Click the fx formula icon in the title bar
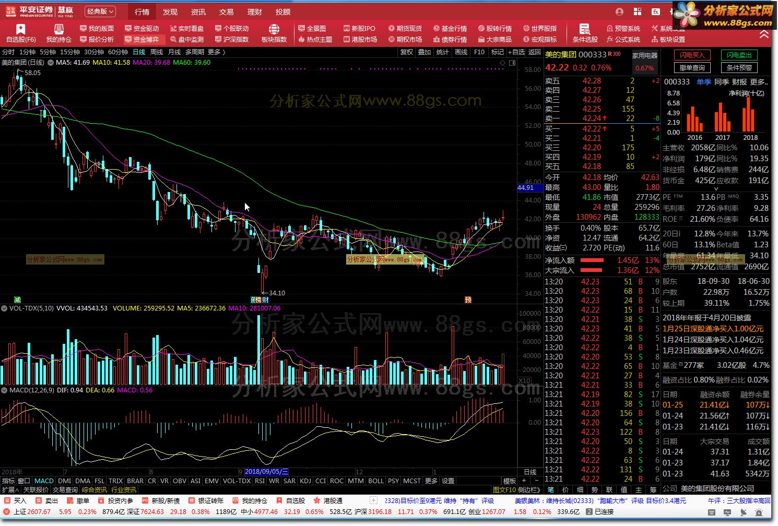This screenshot has width=778, height=526. 656,11
